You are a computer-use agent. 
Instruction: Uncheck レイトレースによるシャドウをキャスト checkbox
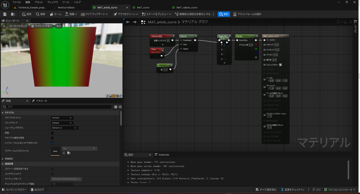point(52,143)
